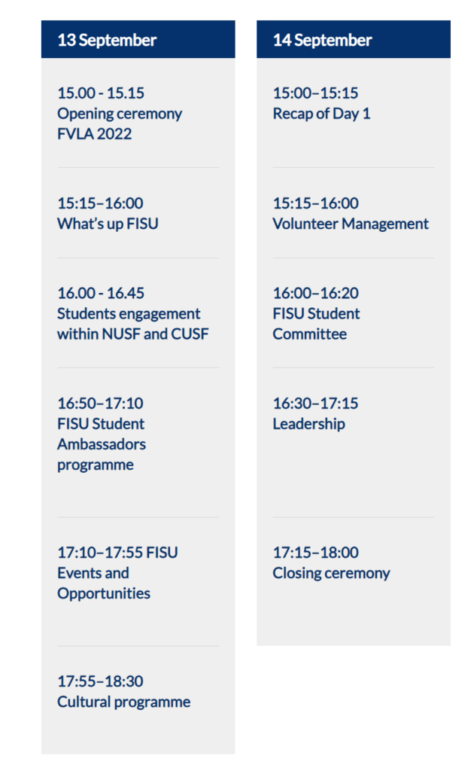Click the Leadership session title
The width and height of the screenshot is (471, 771).
[x=308, y=424]
